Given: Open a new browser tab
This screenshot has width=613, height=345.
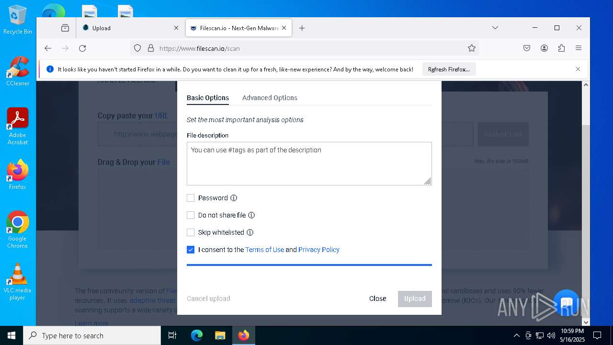Looking at the screenshot, I should 302,28.
